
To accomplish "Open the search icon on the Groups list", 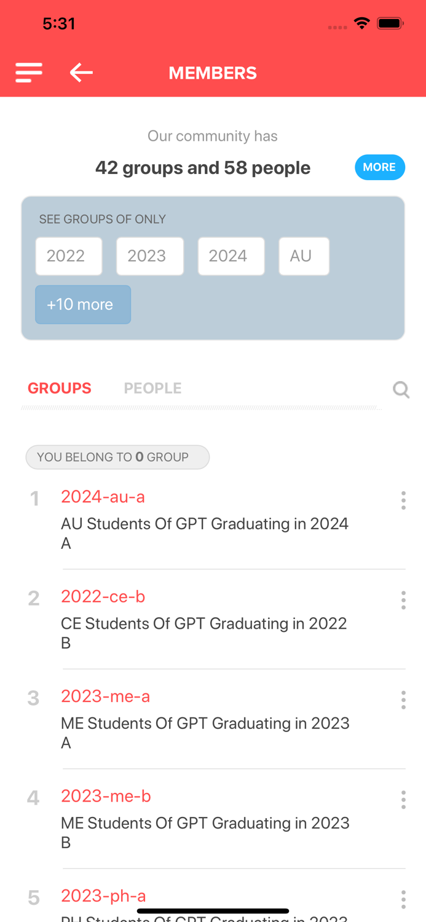I will (401, 388).
